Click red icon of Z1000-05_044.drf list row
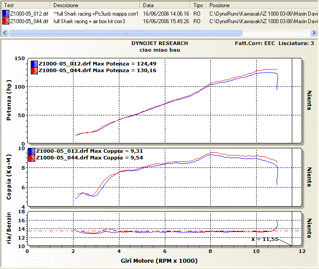 coord(5,21)
